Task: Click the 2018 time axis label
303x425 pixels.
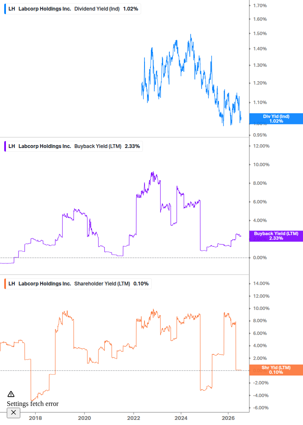Action: pos(35,418)
